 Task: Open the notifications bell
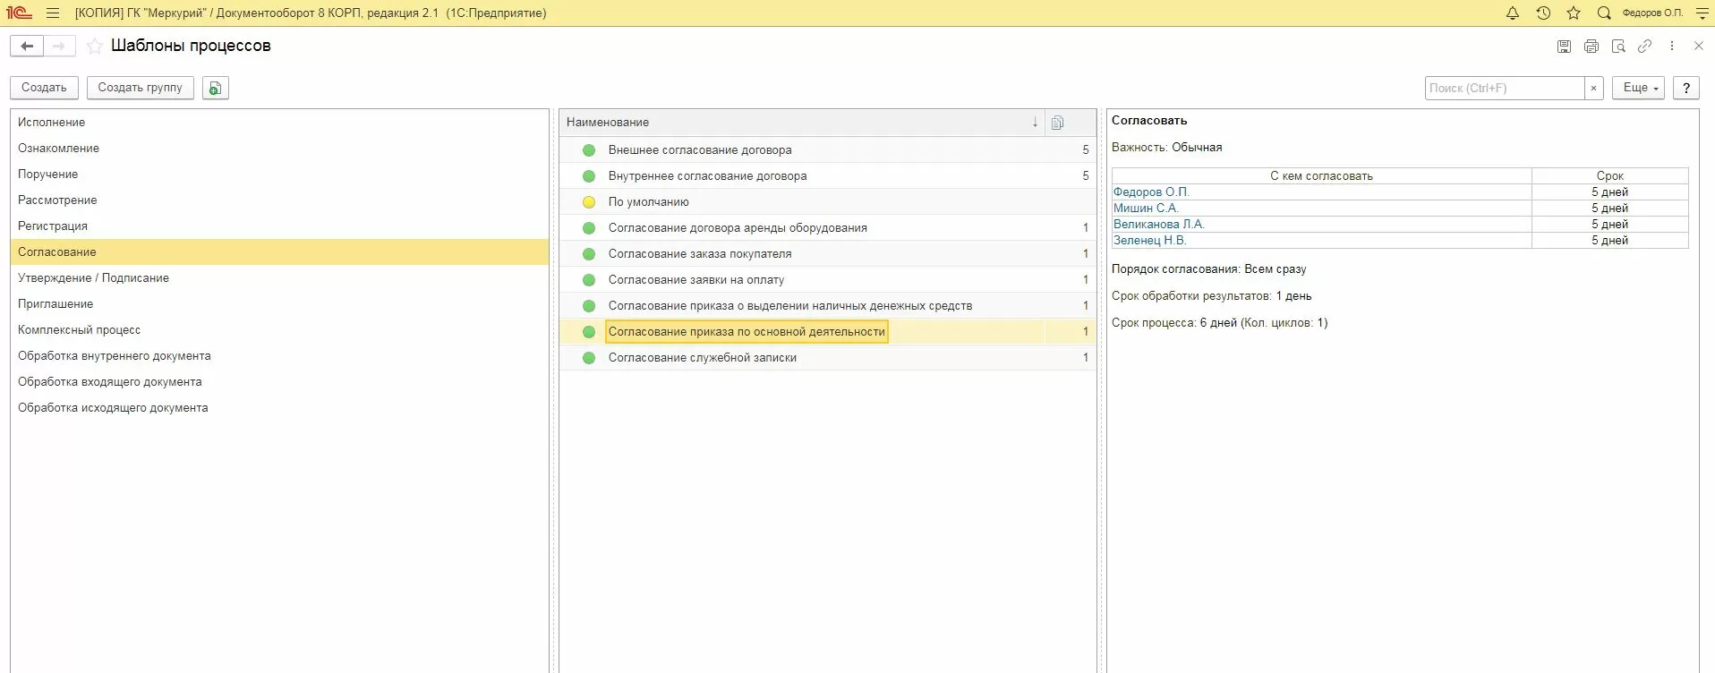[1513, 13]
